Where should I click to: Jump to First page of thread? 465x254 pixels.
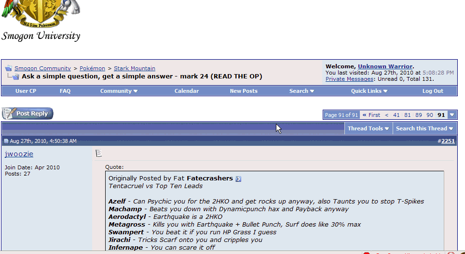pyautogui.click(x=371, y=115)
